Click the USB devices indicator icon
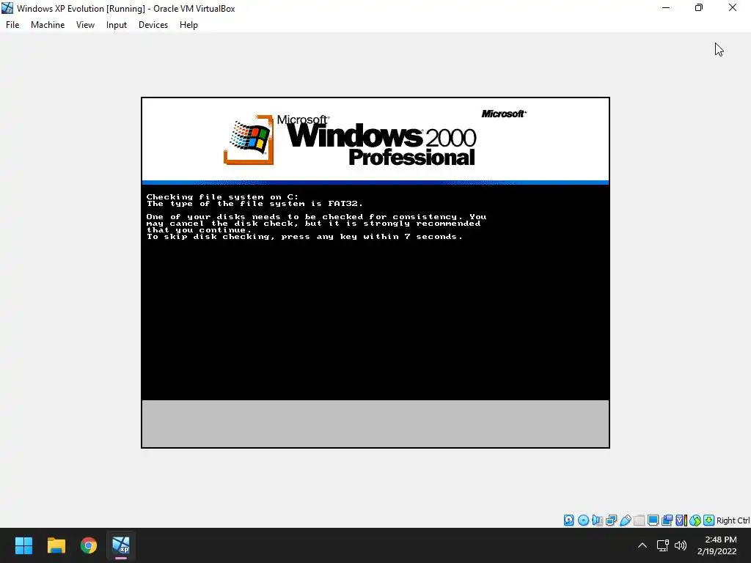 click(x=625, y=520)
